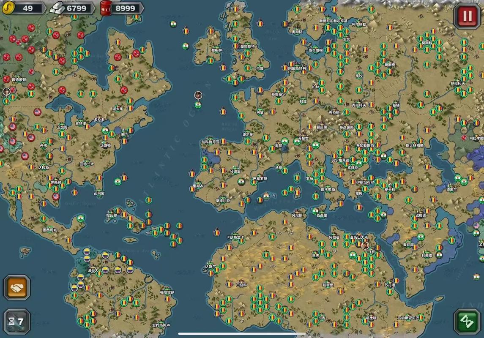Select the city 波哥大
The height and width of the screenshot is (338, 484).
click(93, 270)
